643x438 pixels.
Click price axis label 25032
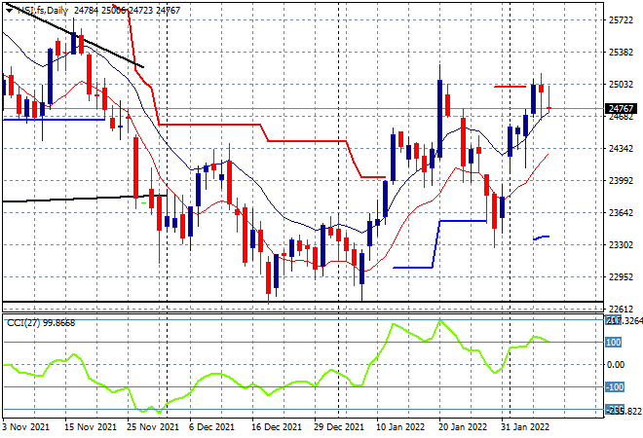tap(622, 85)
